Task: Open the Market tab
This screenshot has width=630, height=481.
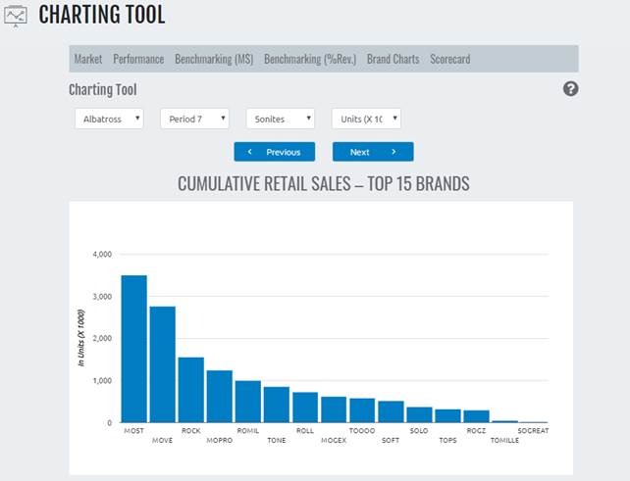Action: pos(88,59)
